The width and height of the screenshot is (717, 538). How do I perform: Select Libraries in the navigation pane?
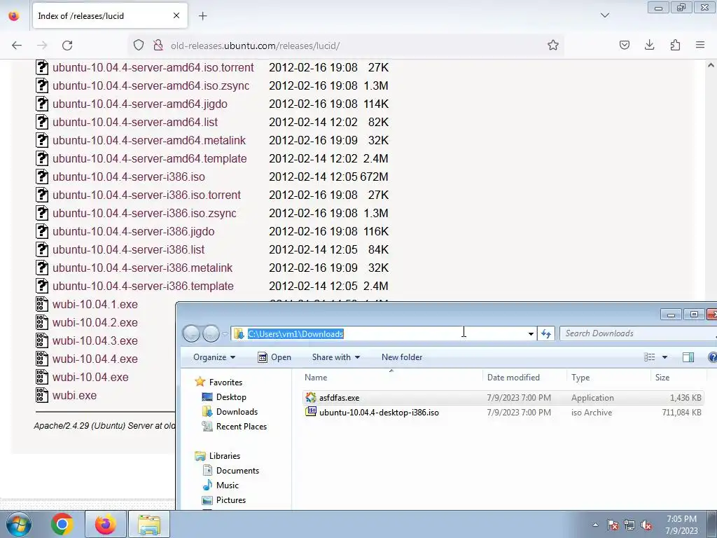[224, 455]
